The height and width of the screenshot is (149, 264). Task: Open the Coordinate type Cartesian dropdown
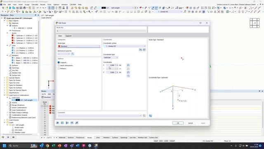coord(111,58)
